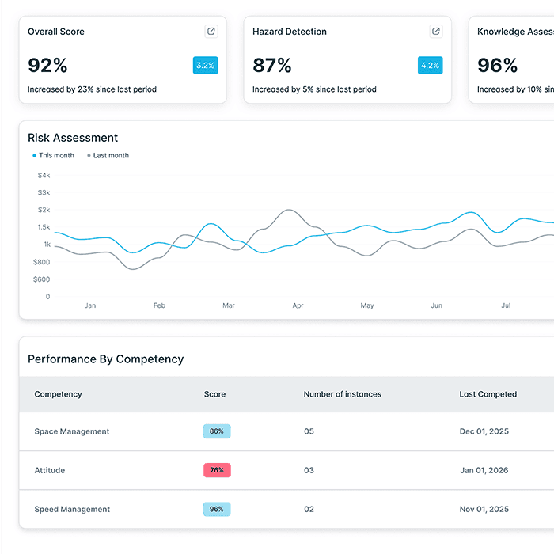Image resolution: width=554 pixels, height=554 pixels.
Task: Click the date Dec 01, 2025
Action: coord(484,431)
